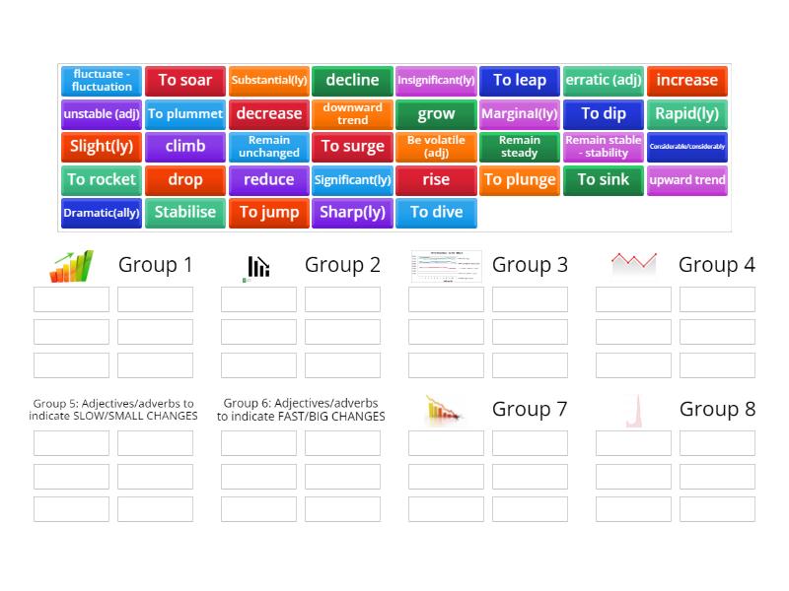789x591 pixels.
Task: Select the 'fluctuate - fluctuation' tile
Action: (x=101, y=81)
